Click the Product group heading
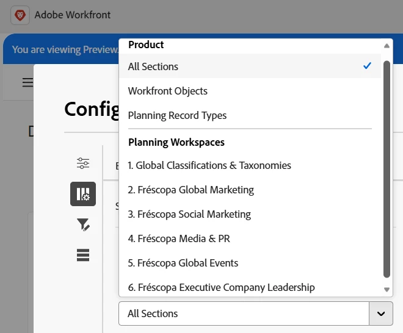This screenshot has width=403, height=333. click(x=146, y=45)
